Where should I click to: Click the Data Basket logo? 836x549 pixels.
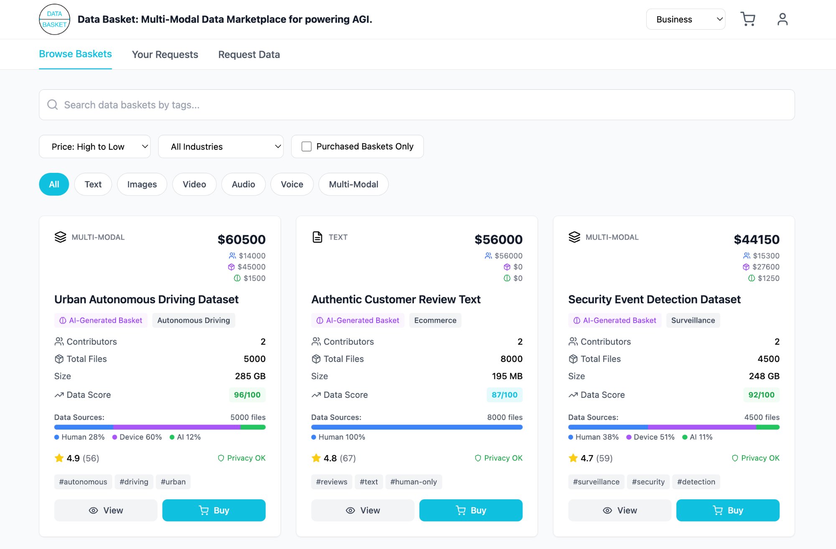coord(54,19)
